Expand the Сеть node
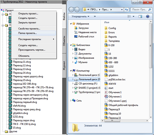 pos(71,101)
